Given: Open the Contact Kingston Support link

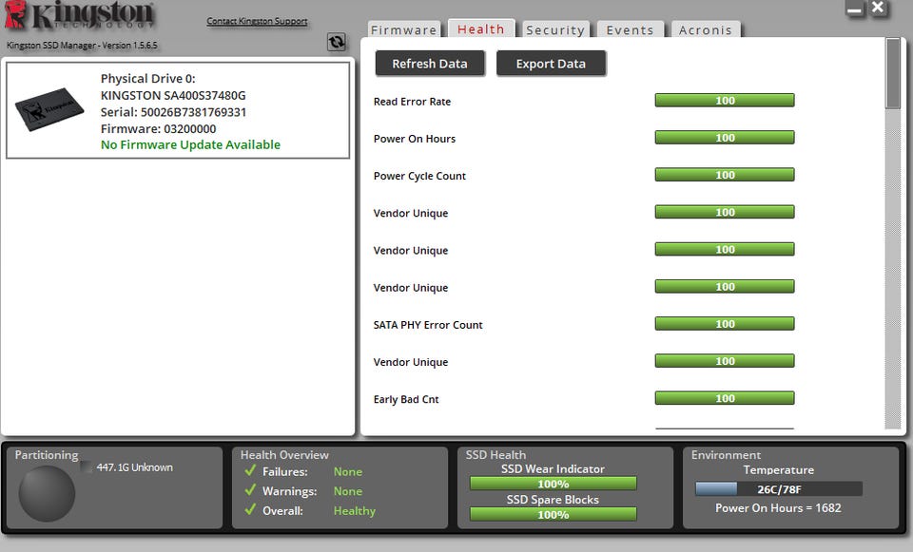Looking at the screenshot, I should [257, 21].
